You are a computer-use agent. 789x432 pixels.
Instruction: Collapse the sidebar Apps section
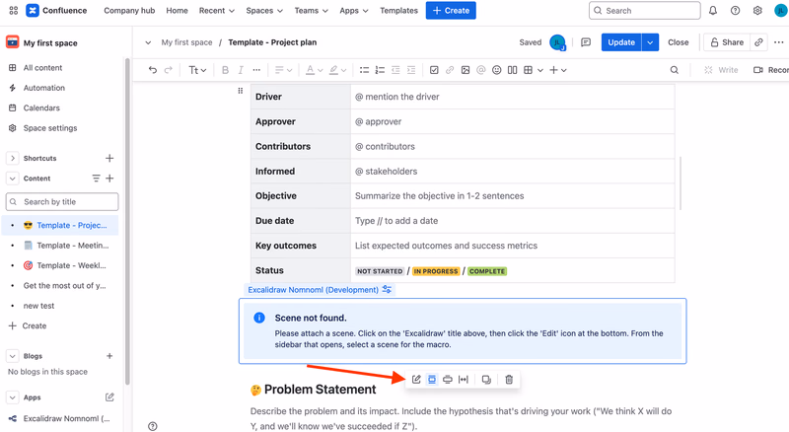tap(13, 397)
